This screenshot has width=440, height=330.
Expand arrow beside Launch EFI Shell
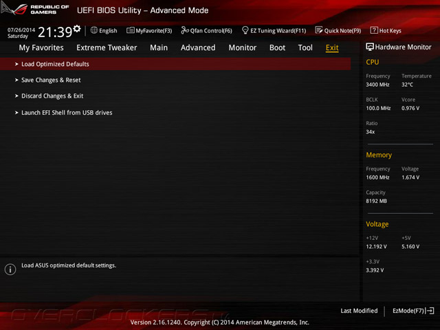pyautogui.click(x=16, y=113)
